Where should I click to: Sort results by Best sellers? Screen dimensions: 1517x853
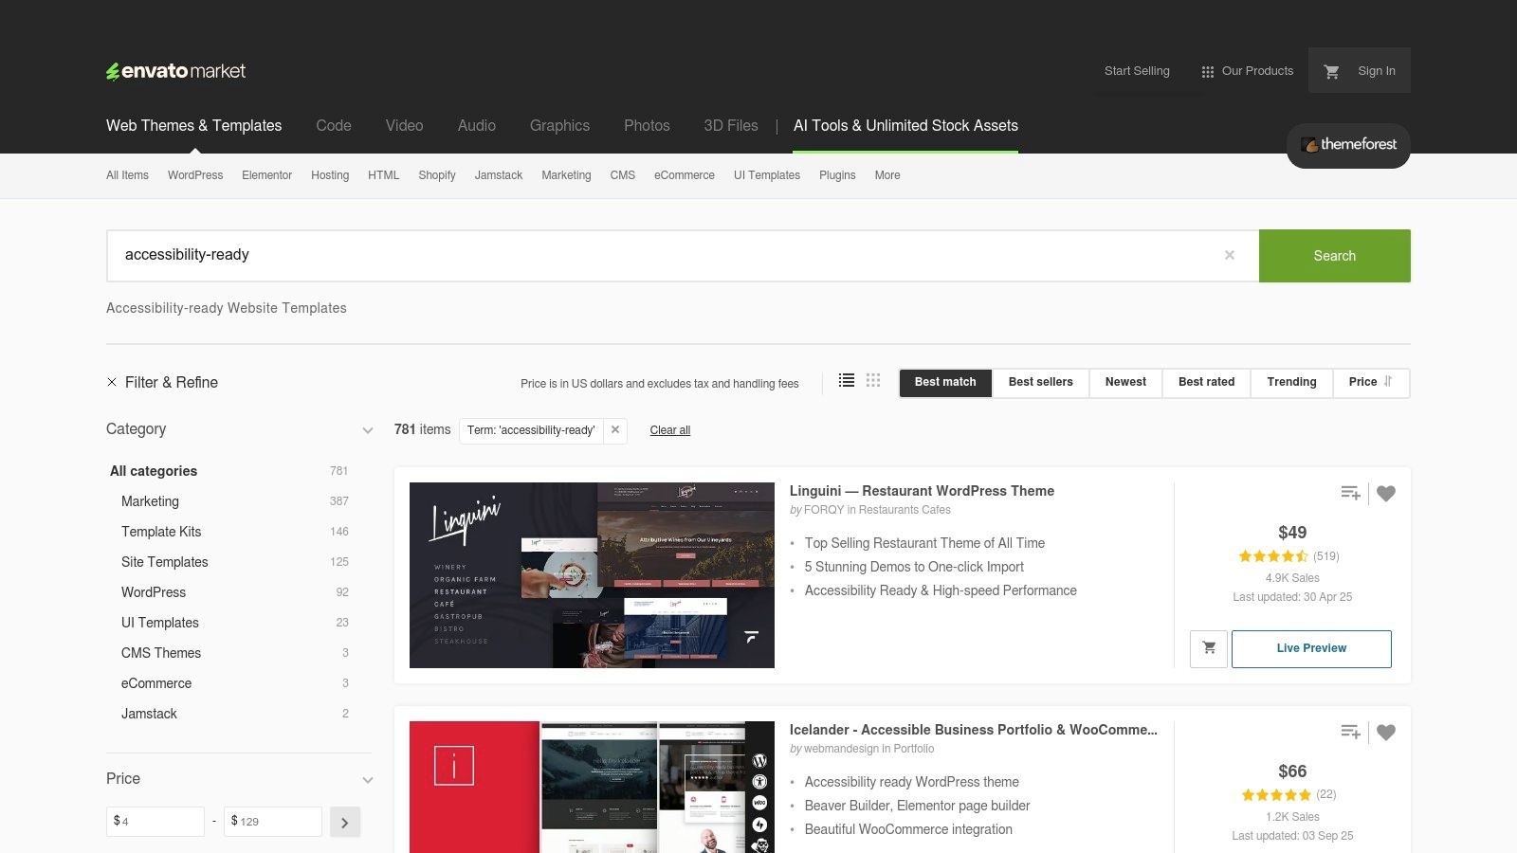[1041, 382]
